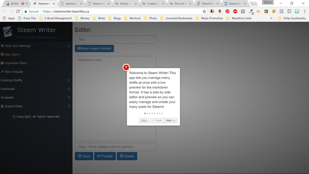This screenshot has width=309, height=174.
Task: Create a New Snippet from sidebar
Action: 12,72
